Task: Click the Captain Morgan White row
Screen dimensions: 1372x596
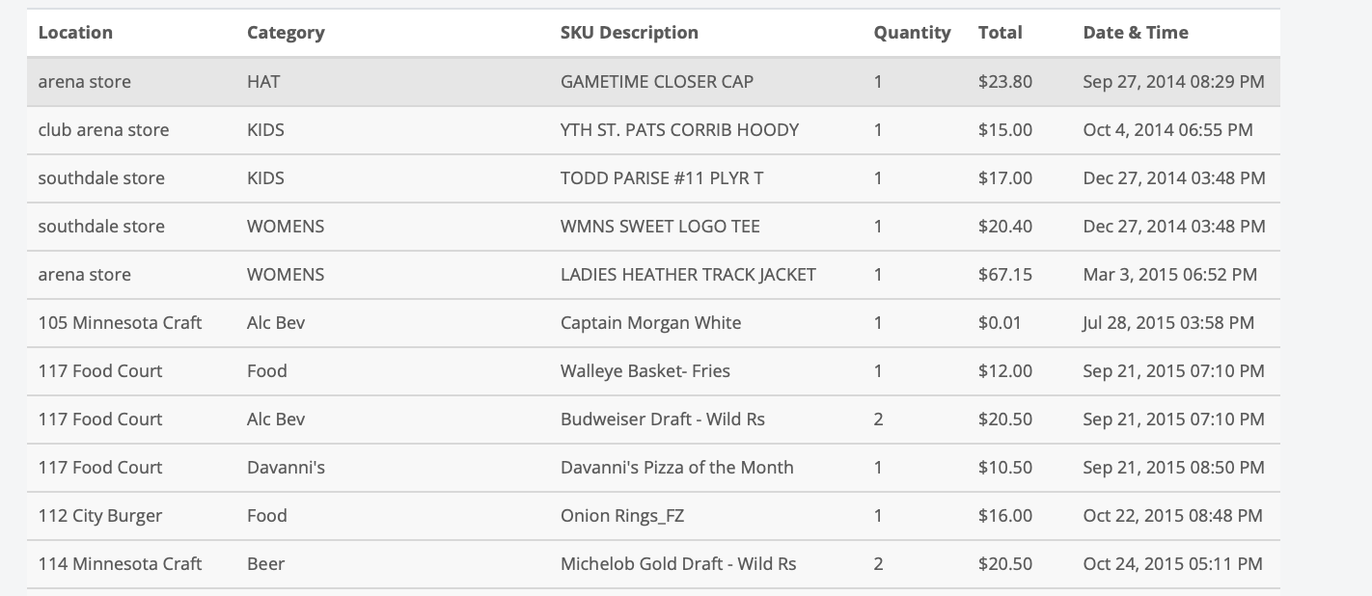Action: tap(653, 323)
